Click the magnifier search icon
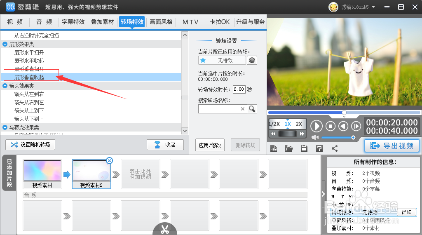Image resolution: width=422 pixels, height=235 pixels. tap(252, 109)
